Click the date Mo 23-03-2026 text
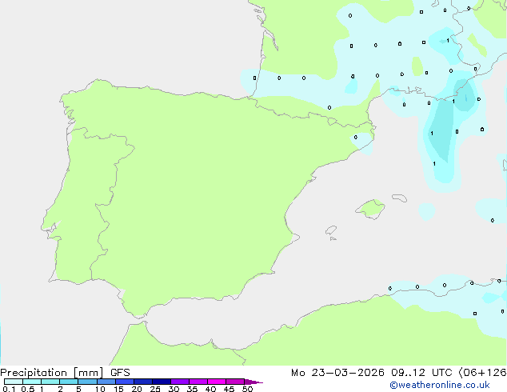507x392 pixels. pyautogui.click(x=337, y=373)
